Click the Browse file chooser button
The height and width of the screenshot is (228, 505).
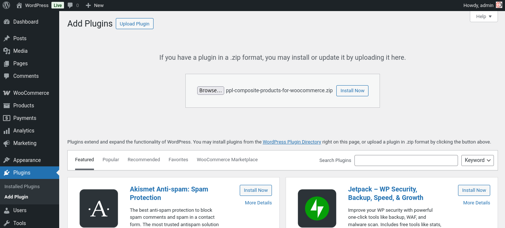(211, 90)
